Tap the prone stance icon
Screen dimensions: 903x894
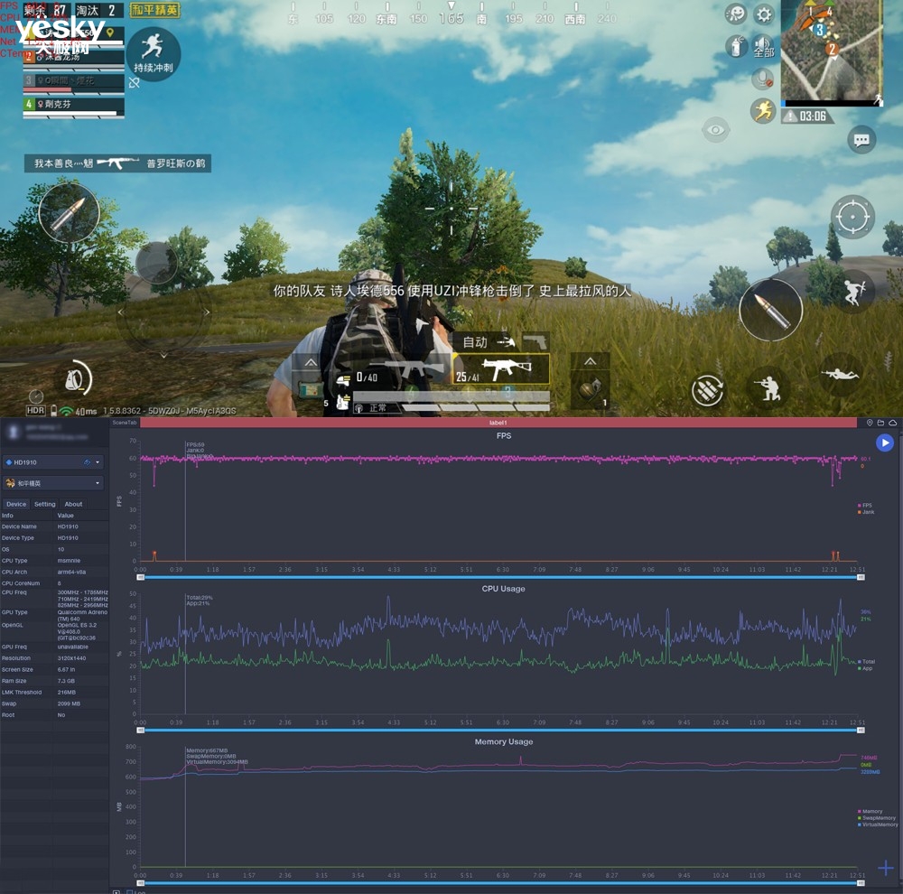tap(840, 375)
